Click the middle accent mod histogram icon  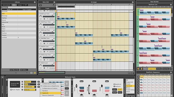pos(94,81)
